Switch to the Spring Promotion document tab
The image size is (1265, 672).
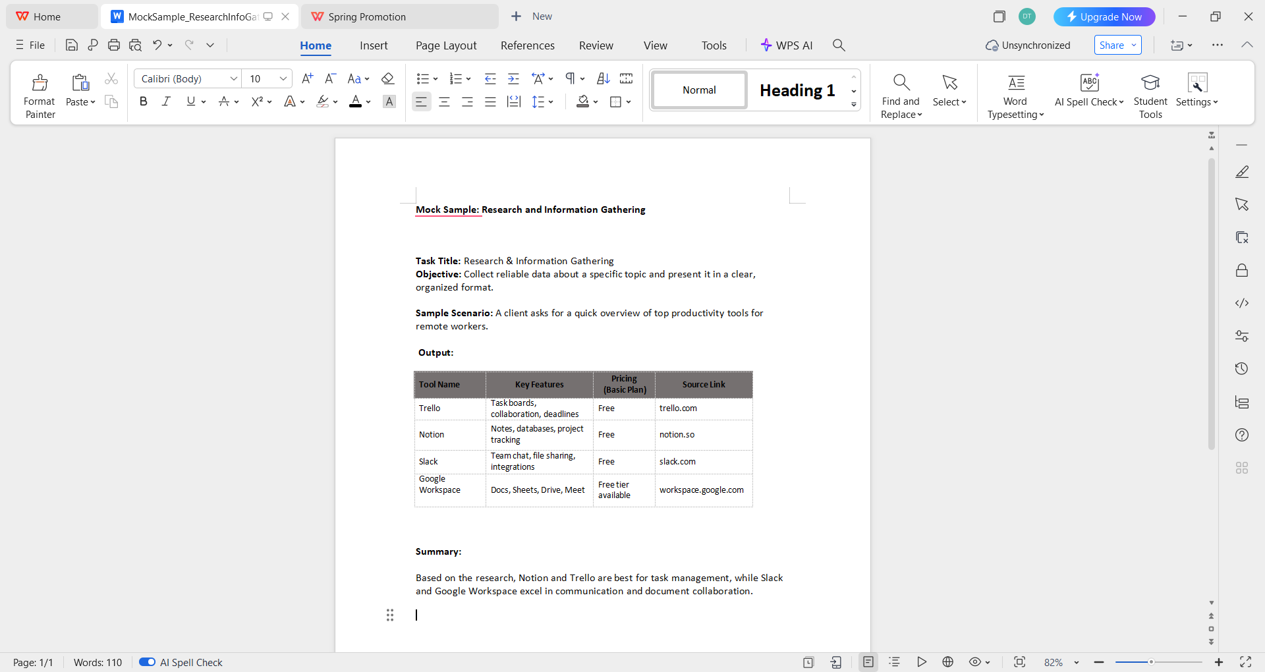pyautogui.click(x=399, y=16)
